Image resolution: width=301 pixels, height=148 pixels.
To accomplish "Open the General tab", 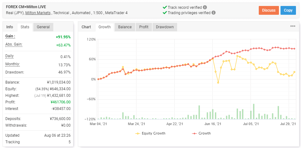I will (43, 27).
